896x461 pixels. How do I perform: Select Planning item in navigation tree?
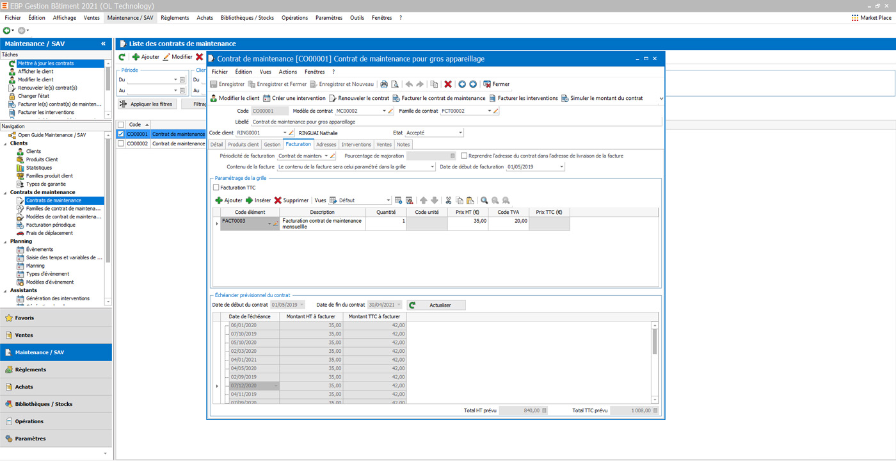point(35,266)
